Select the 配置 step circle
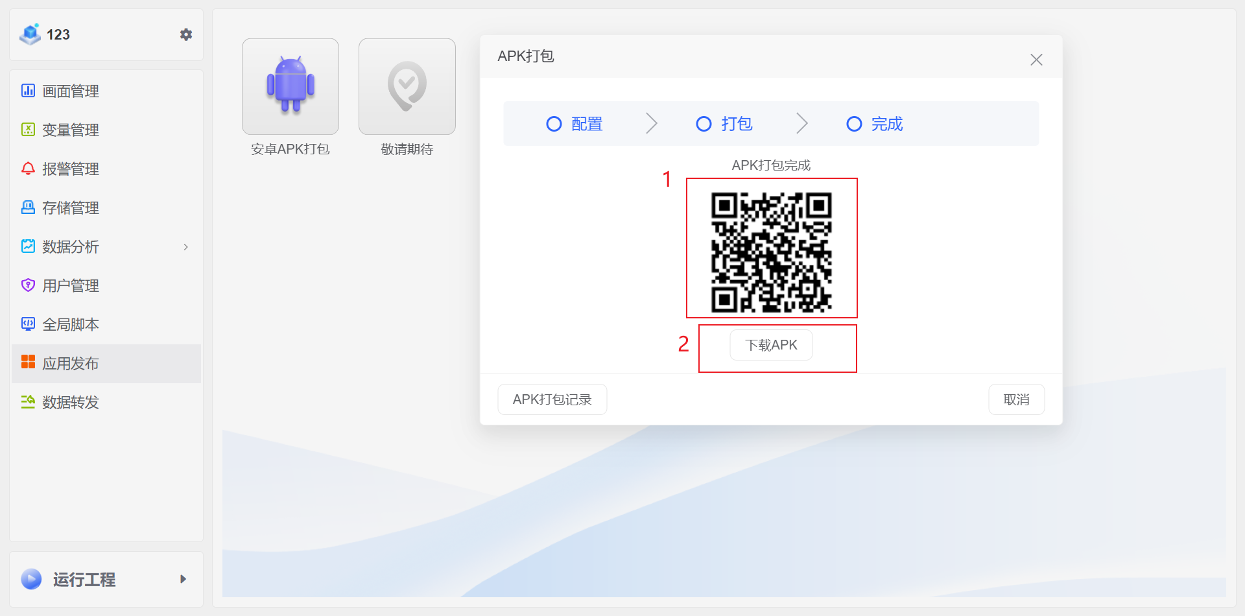Screen dimensions: 1245x616 [x=554, y=124]
